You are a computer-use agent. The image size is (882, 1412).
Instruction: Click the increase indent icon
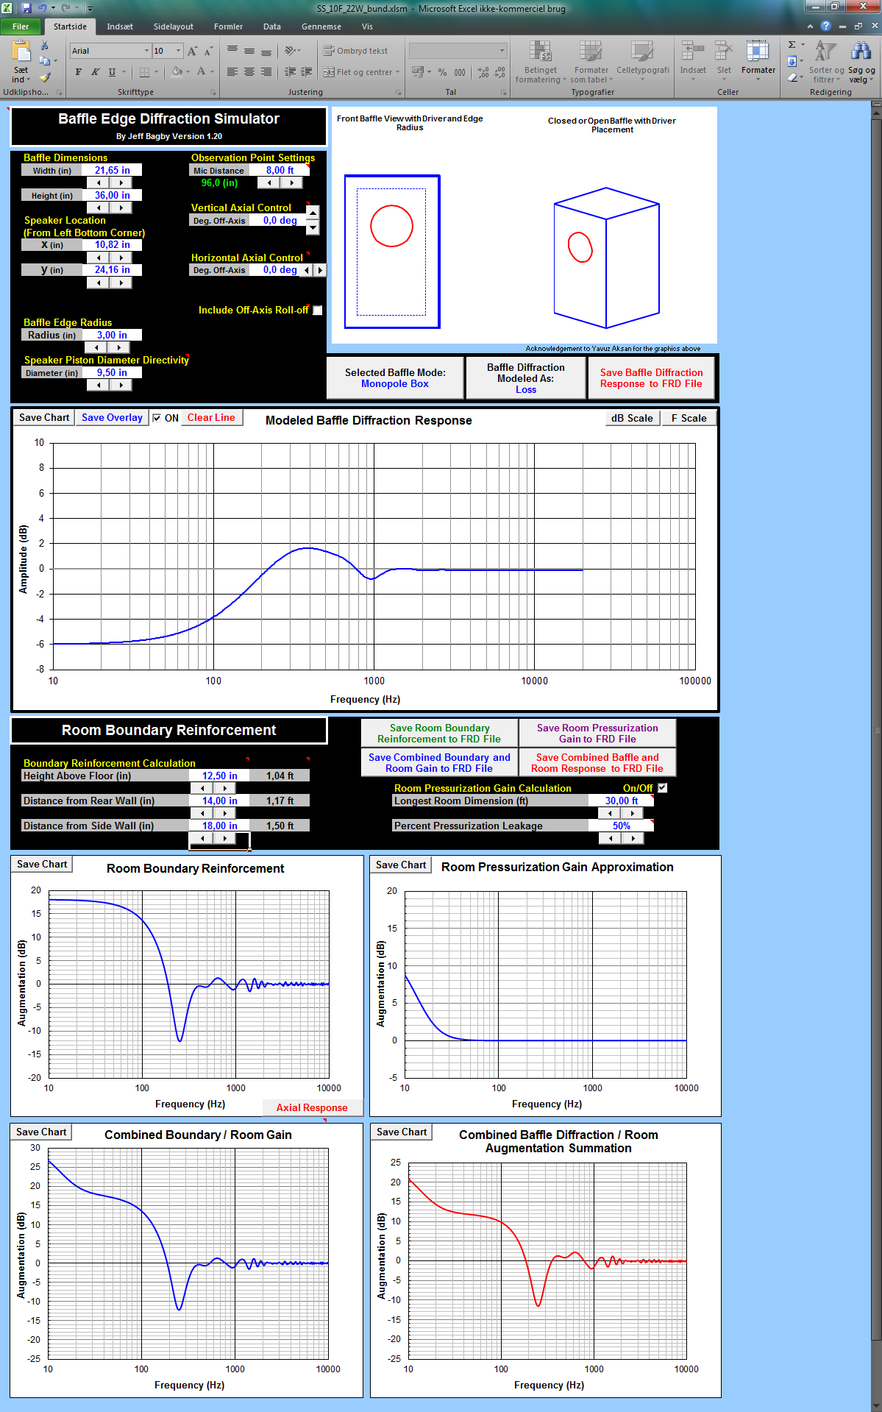point(307,72)
